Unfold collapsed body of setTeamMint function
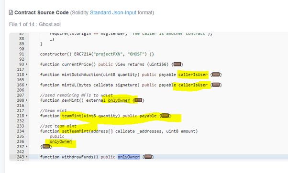The height and width of the screenshot is (173, 288). 46,146
